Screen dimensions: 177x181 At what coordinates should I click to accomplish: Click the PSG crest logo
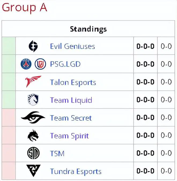(x=26, y=64)
